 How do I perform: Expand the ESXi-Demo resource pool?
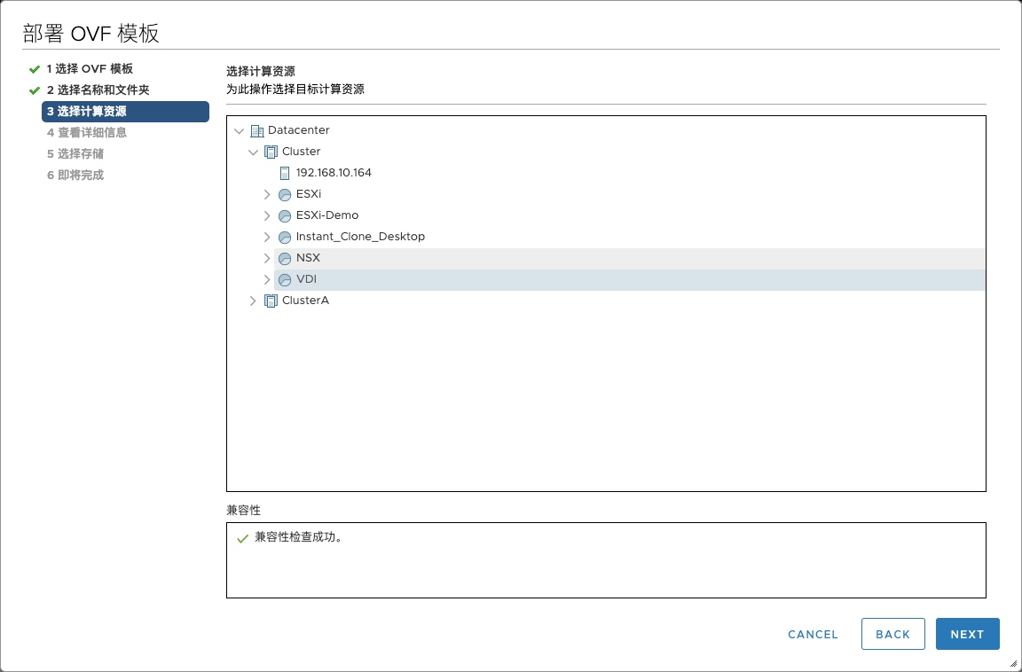[x=267, y=215]
